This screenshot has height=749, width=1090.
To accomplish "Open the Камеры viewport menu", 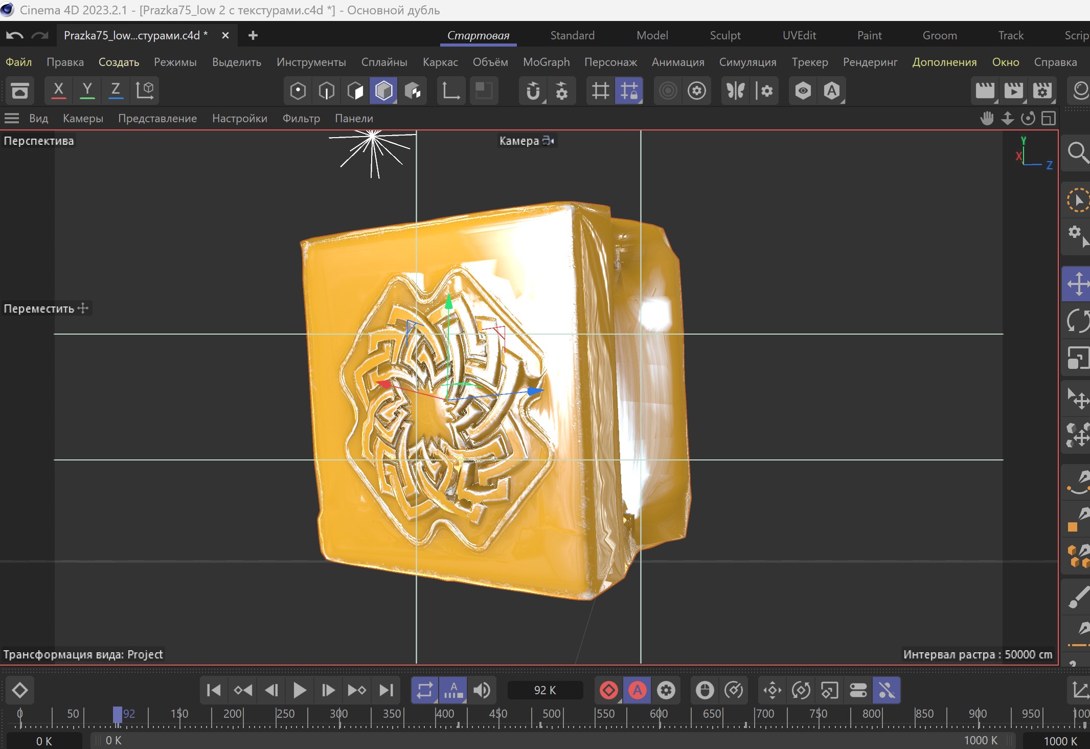I will tap(83, 118).
